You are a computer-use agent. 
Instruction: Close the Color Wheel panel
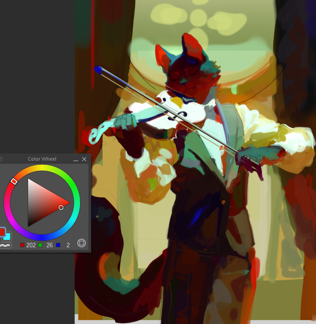(x=84, y=159)
